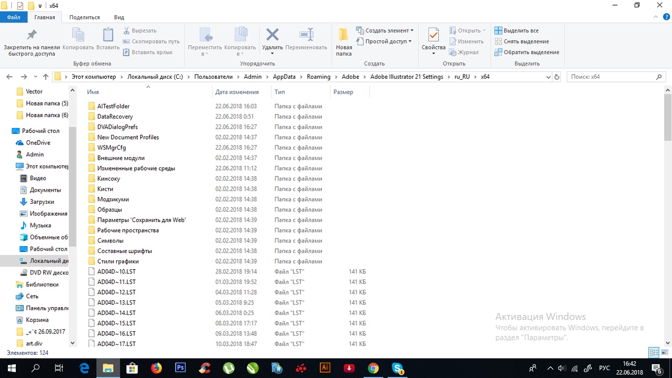Select Скопировать путь in the ribbon
This screenshot has width=672, height=378.
pyautogui.click(x=151, y=41)
